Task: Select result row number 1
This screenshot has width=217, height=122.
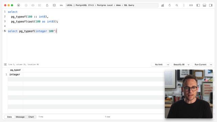Action: (x=6, y=75)
